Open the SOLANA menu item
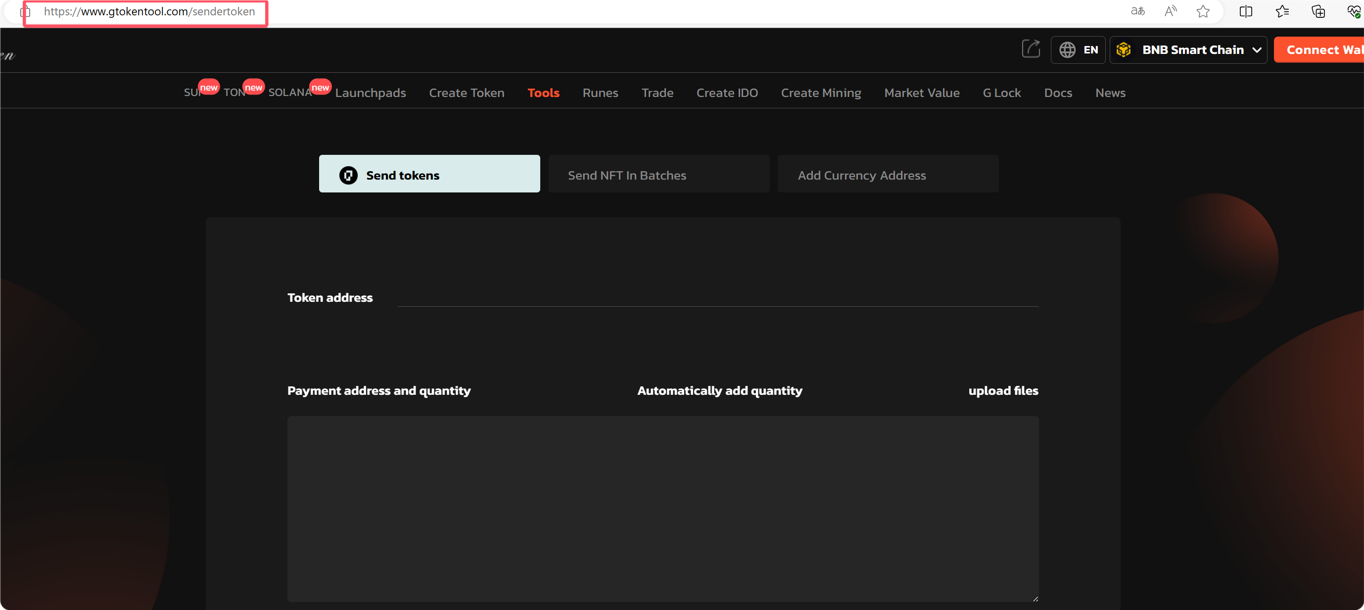1364x610 pixels. pyautogui.click(x=289, y=93)
